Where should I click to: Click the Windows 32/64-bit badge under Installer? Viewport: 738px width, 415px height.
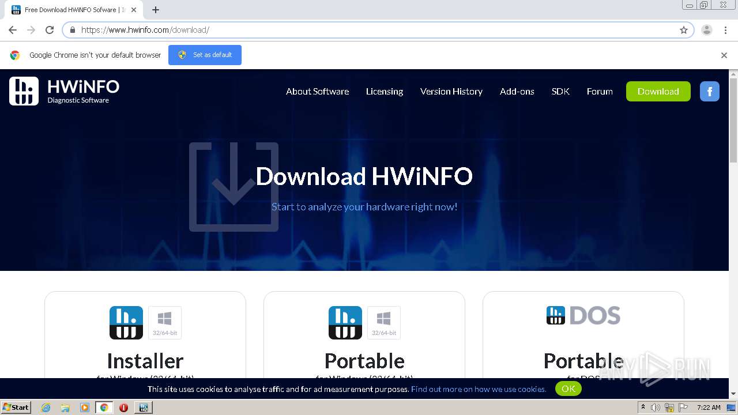coord(165,323)
